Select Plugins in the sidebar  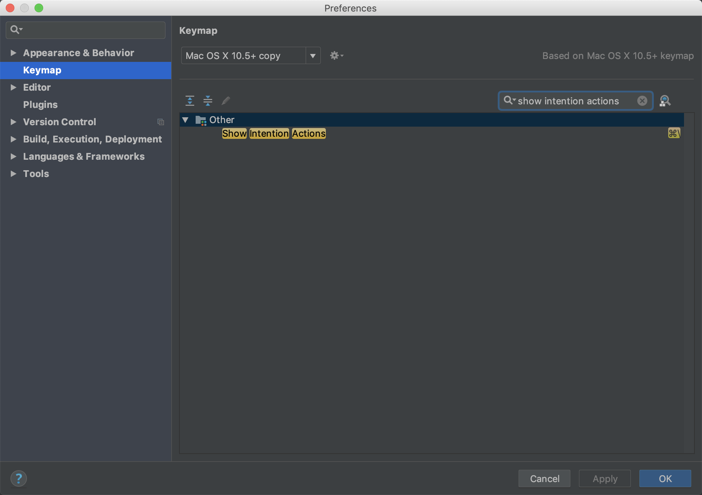click(x=40, y=105)
